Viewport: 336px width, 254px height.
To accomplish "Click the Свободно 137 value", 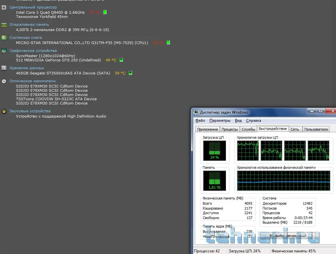I will pyautogui.click(x=249, y=218).
